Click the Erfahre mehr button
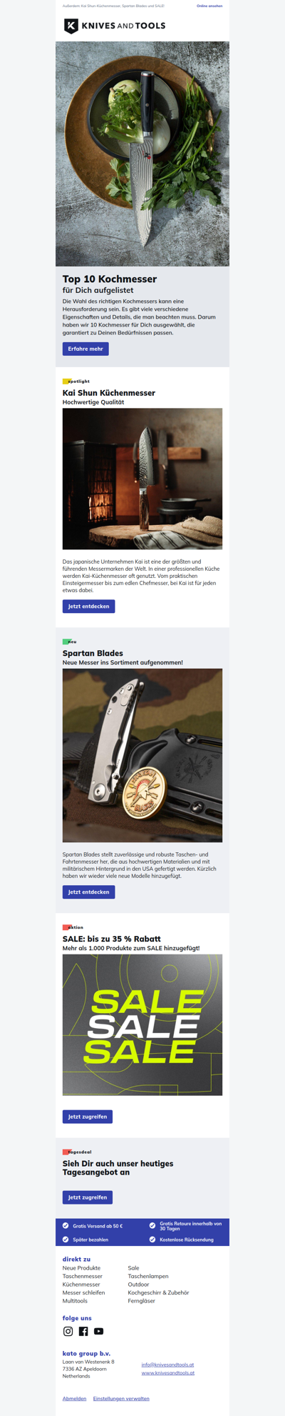This screenshot has width=285, height=1416. tap(85, 349)
